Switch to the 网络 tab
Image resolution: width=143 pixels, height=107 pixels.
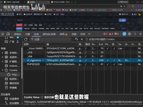pos(63,34)
